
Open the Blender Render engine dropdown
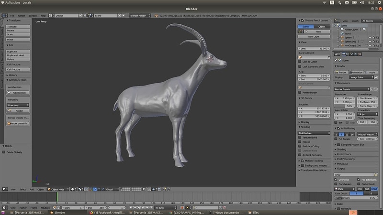tap(140, 15)
